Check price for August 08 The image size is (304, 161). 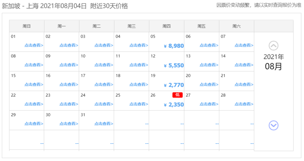tap(34, 65)
